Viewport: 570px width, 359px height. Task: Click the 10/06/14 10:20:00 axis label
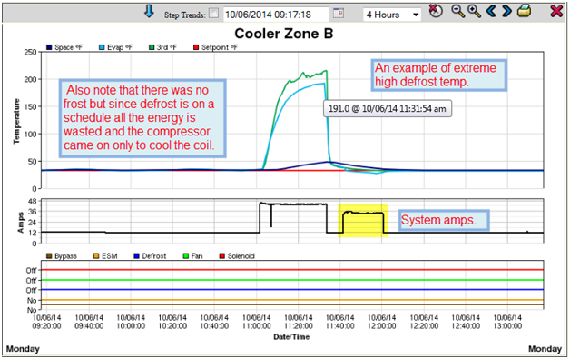point(172,322)
